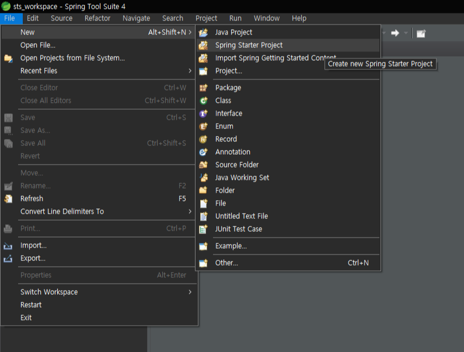464x352 pixels.
Task: Click the Annotation icon
Action: [x=203, y=152]
